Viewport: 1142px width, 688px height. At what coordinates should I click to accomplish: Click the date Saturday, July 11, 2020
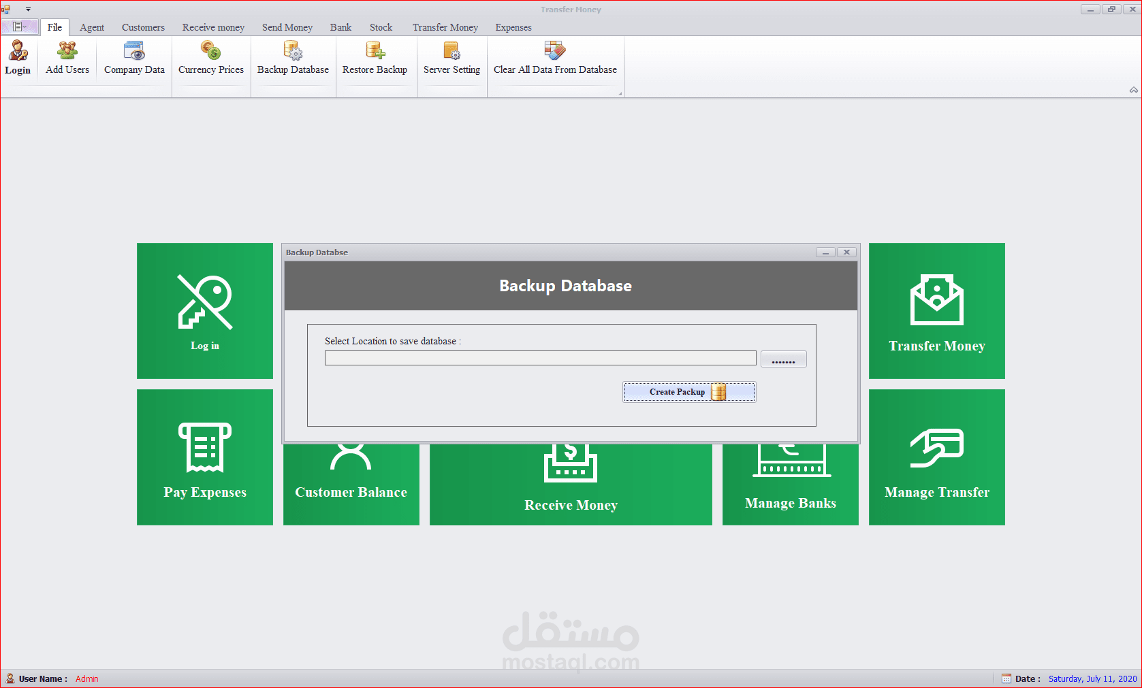[x=1092, y=678]
